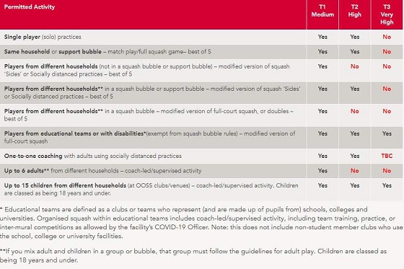Viewport: 404px width, 269px height.
Task: Click T2 No for full-court squash doubles row
Action: pos(354,111)
